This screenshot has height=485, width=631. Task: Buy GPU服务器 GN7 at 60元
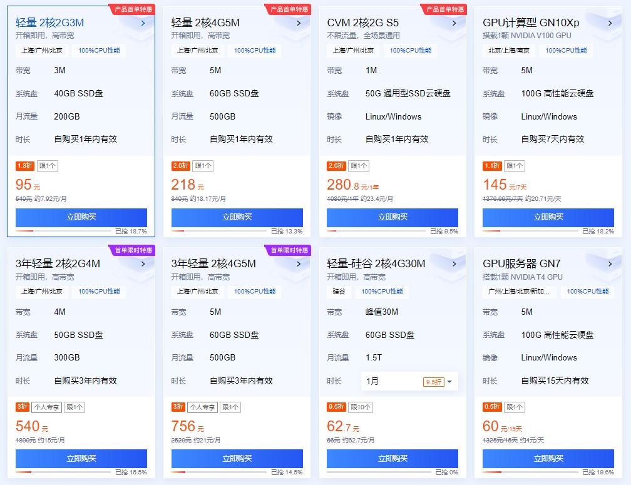(x=548, y=459)
